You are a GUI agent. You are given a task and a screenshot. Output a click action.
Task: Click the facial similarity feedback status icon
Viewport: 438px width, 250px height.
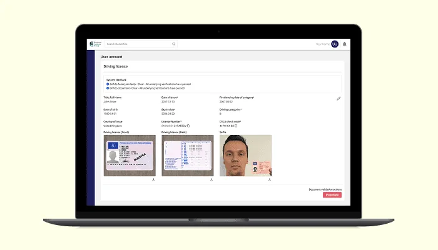pos(108,84)
